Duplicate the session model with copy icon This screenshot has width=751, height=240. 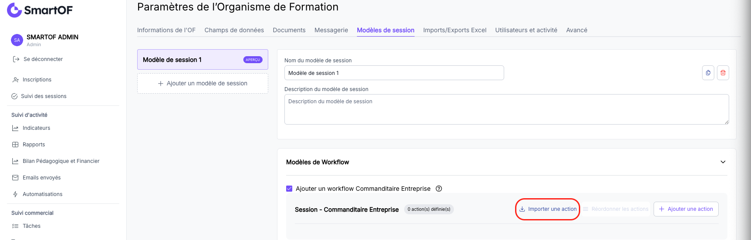[x=708, y=73]
